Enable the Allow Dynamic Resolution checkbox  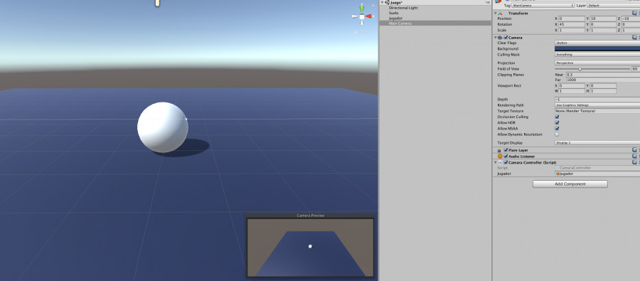click(557, 134)
